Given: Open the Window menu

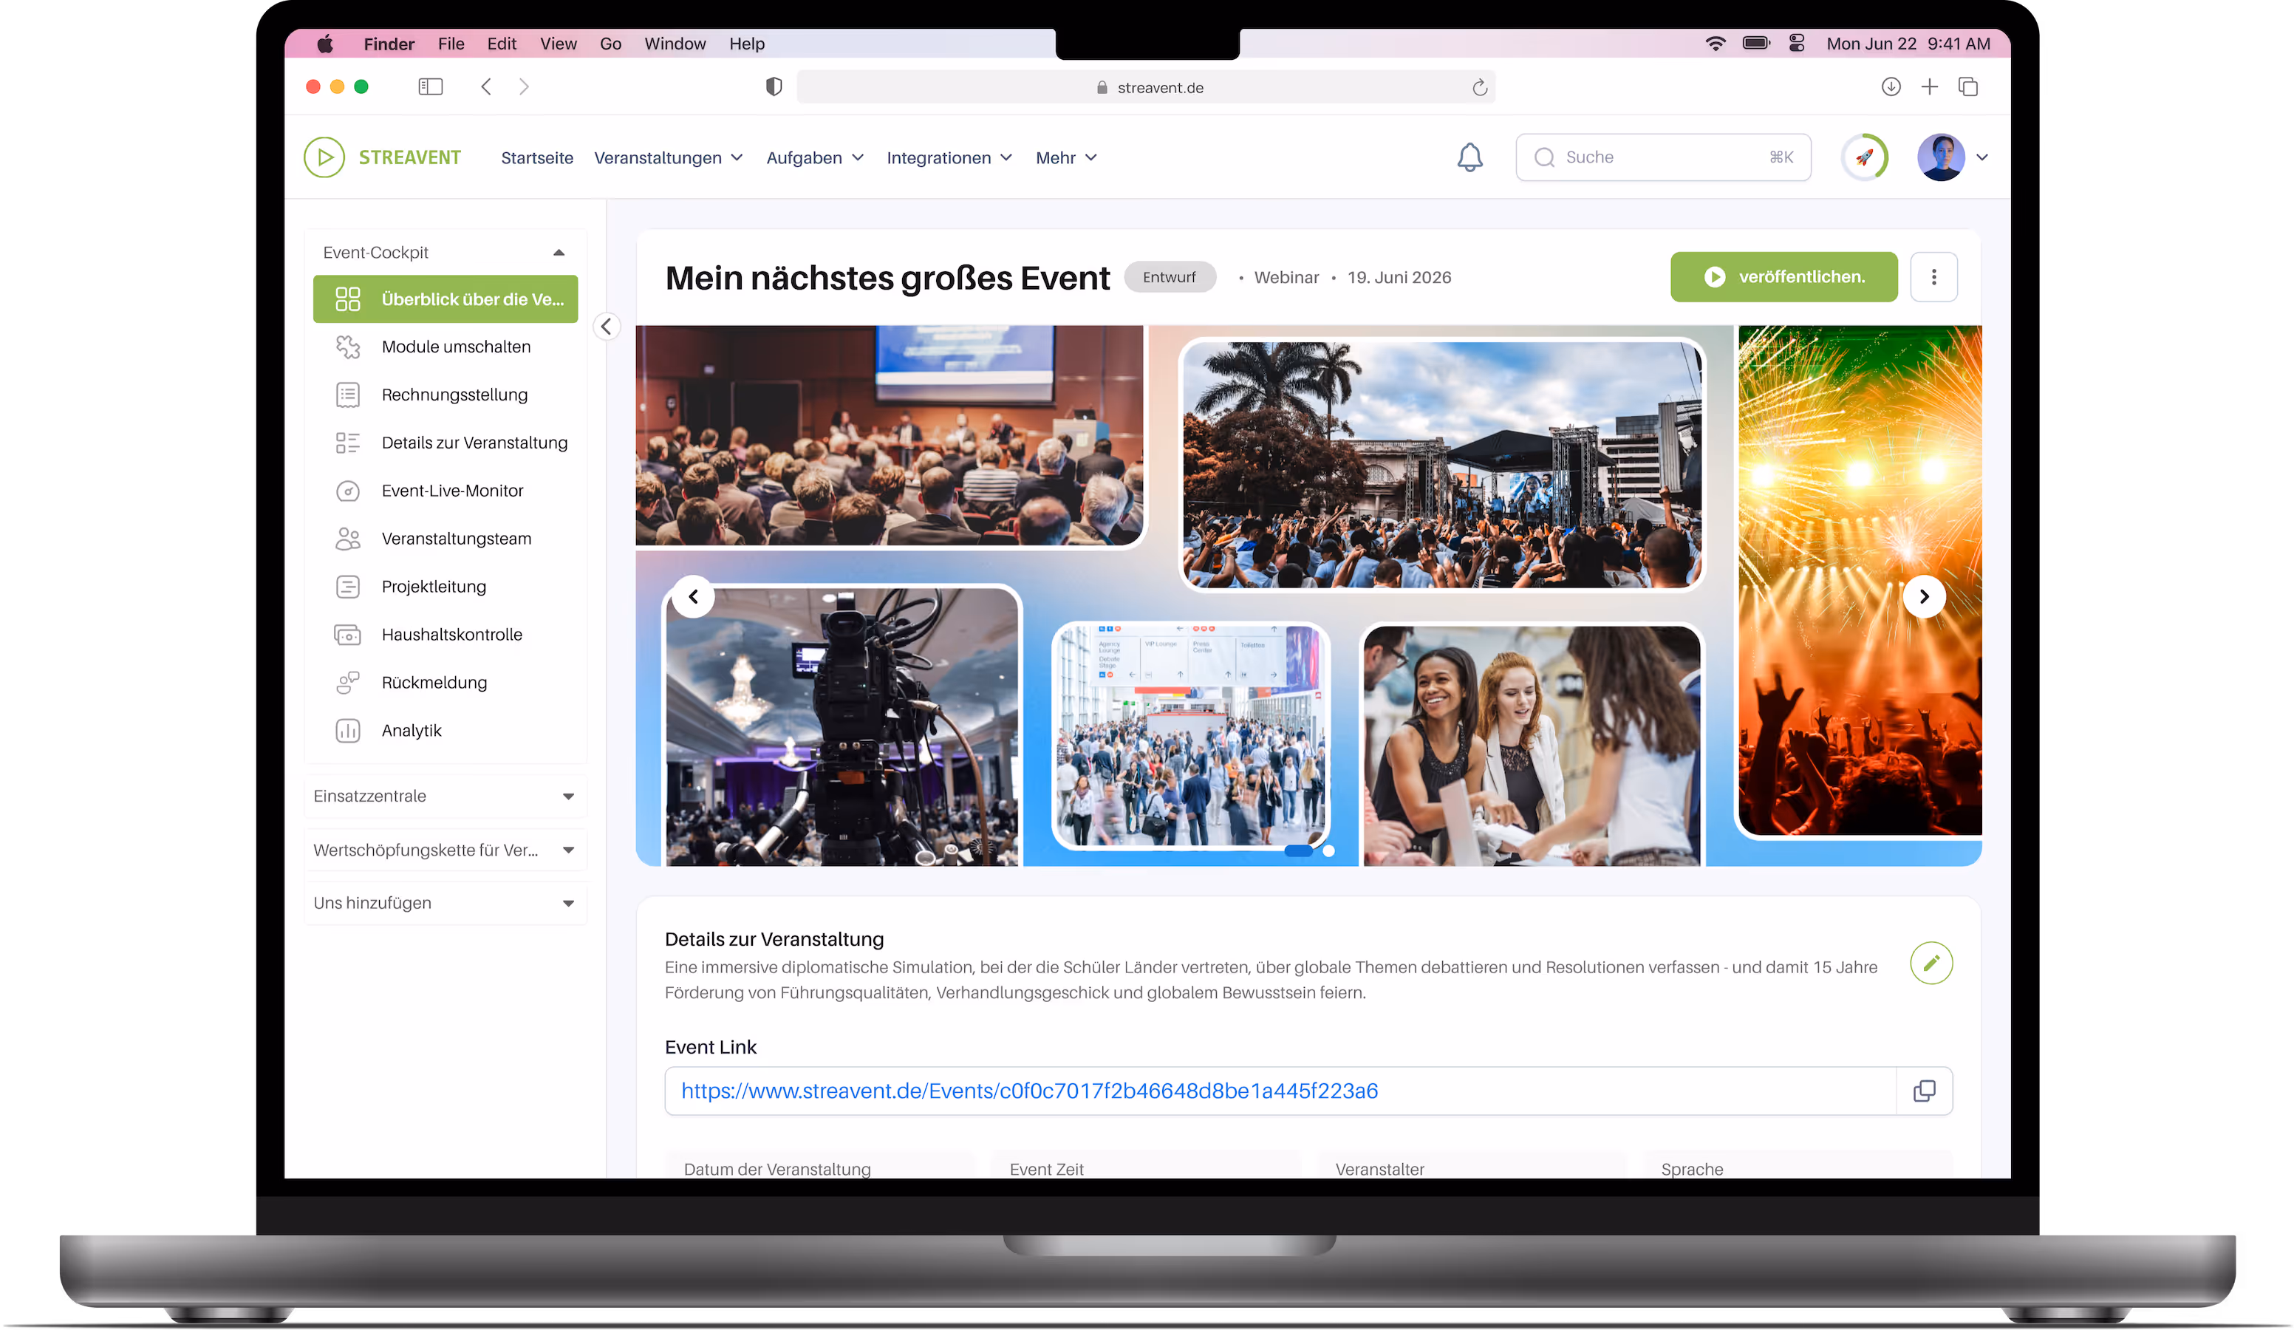Looking at the screenshot, I should [675, 44].
